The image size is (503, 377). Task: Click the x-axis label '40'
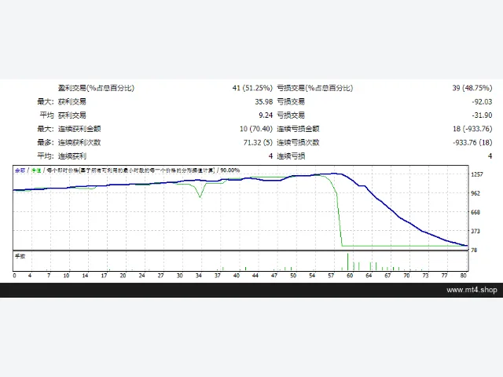pyautogui.click(x=237, y=276)
